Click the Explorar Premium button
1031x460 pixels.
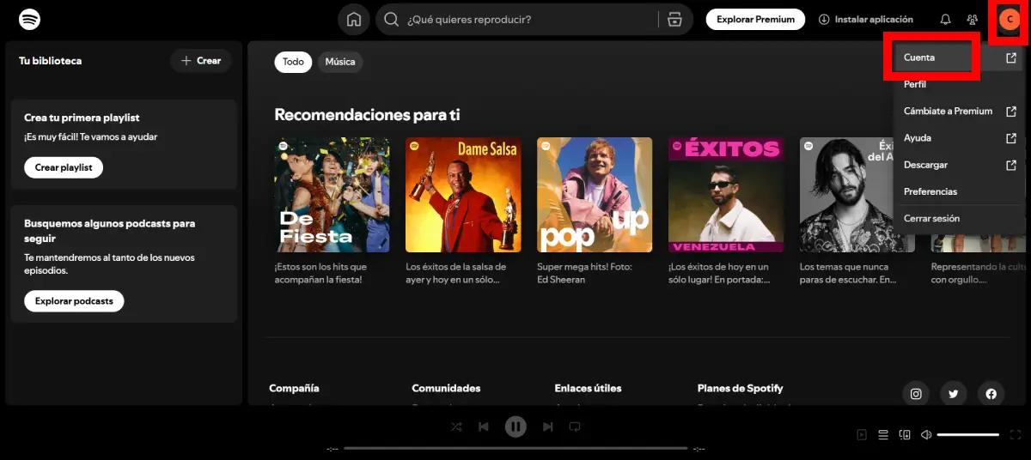755,20
